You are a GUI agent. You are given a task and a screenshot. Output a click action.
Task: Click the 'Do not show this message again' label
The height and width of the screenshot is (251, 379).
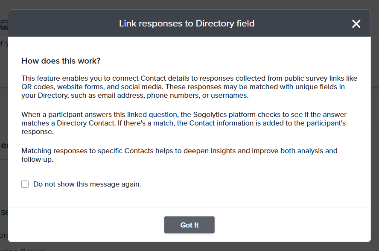point(87,184)
